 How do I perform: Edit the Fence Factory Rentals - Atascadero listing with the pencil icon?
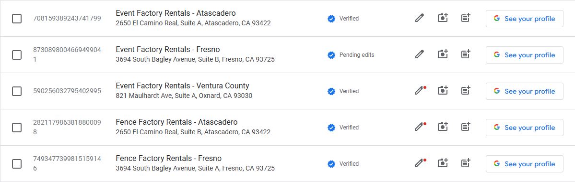click(x=420, y=127)
